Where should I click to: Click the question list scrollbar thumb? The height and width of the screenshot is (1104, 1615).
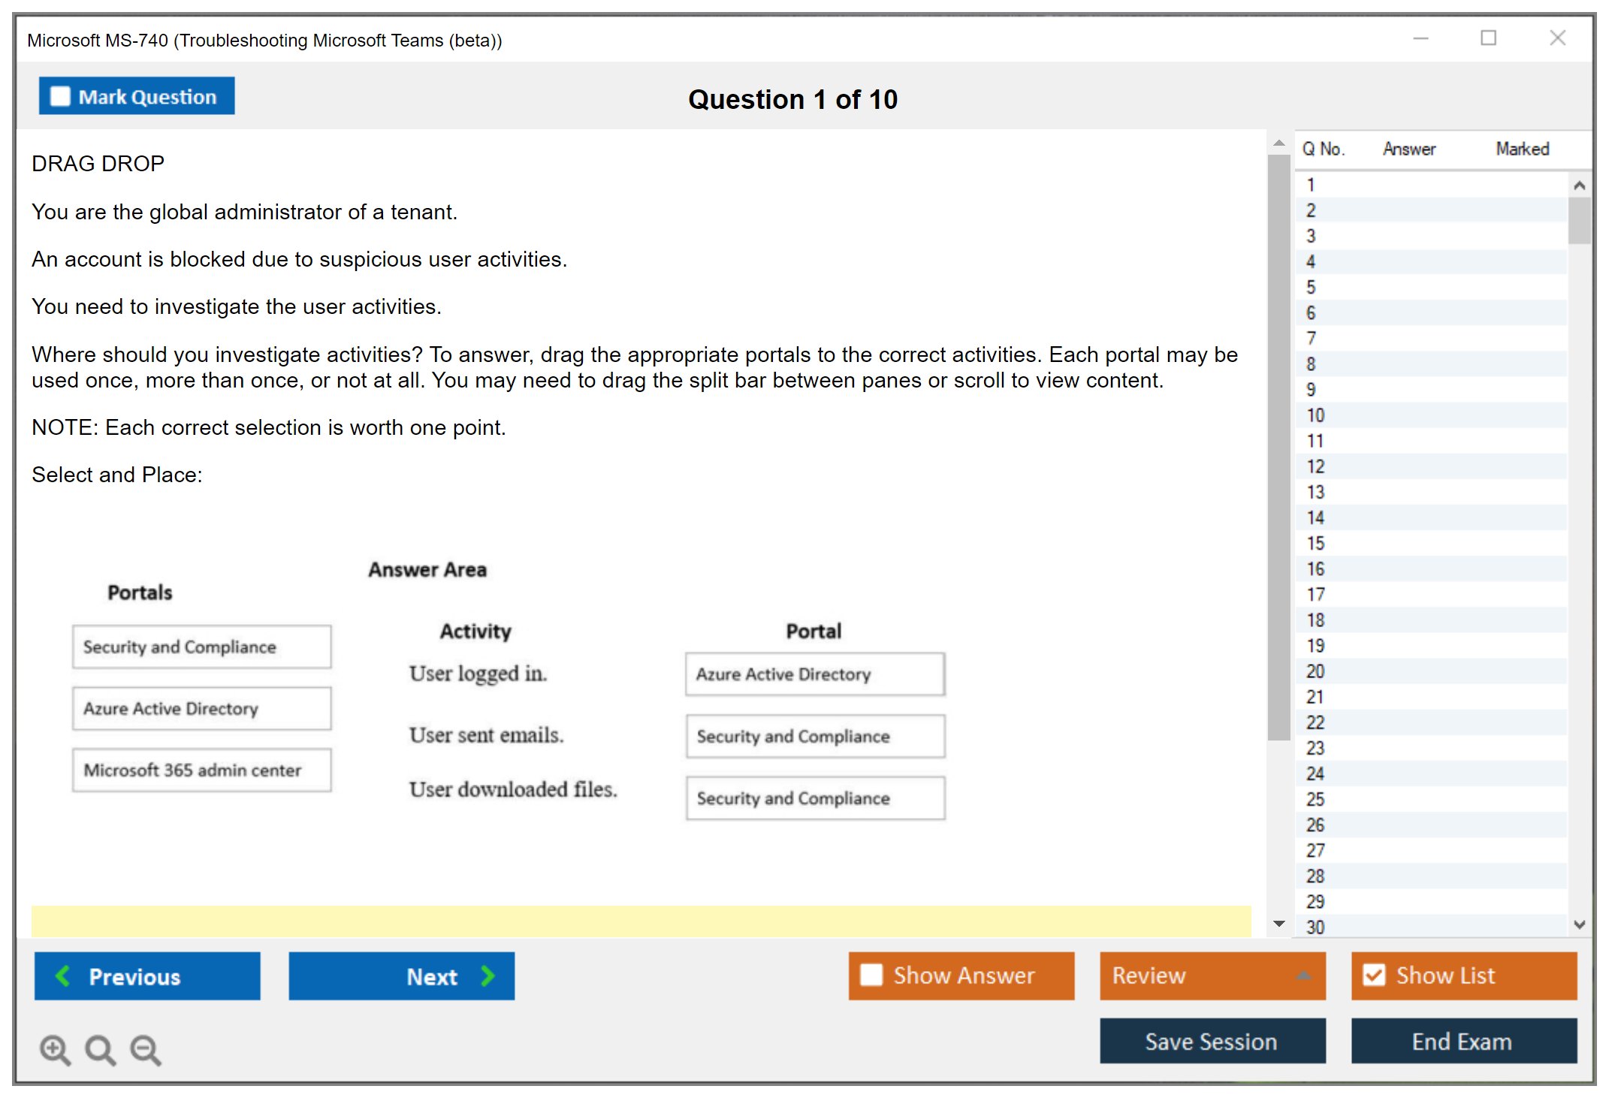(1579, 221)
